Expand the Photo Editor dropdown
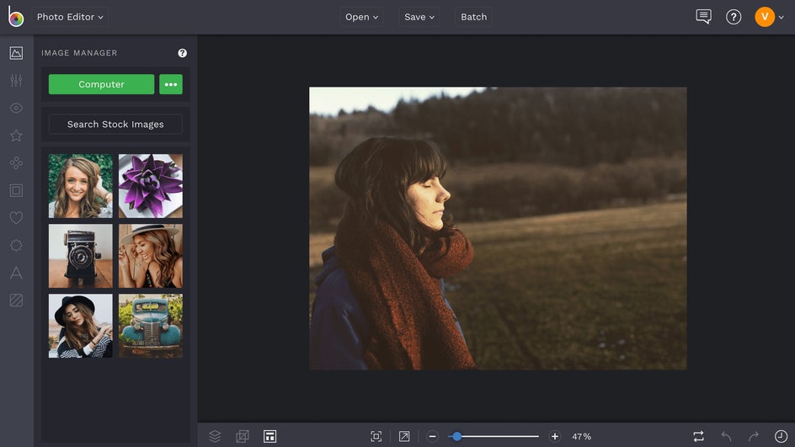 point(70,17)
